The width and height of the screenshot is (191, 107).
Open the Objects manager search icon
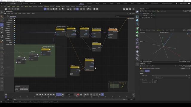[x=184, y=11]
